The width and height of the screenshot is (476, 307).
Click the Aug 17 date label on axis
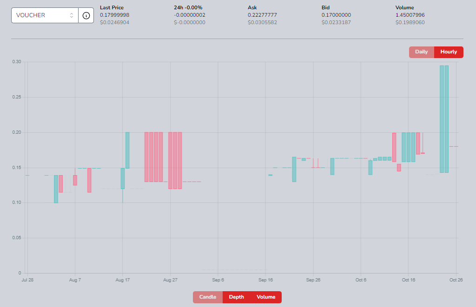pos(123,280)
